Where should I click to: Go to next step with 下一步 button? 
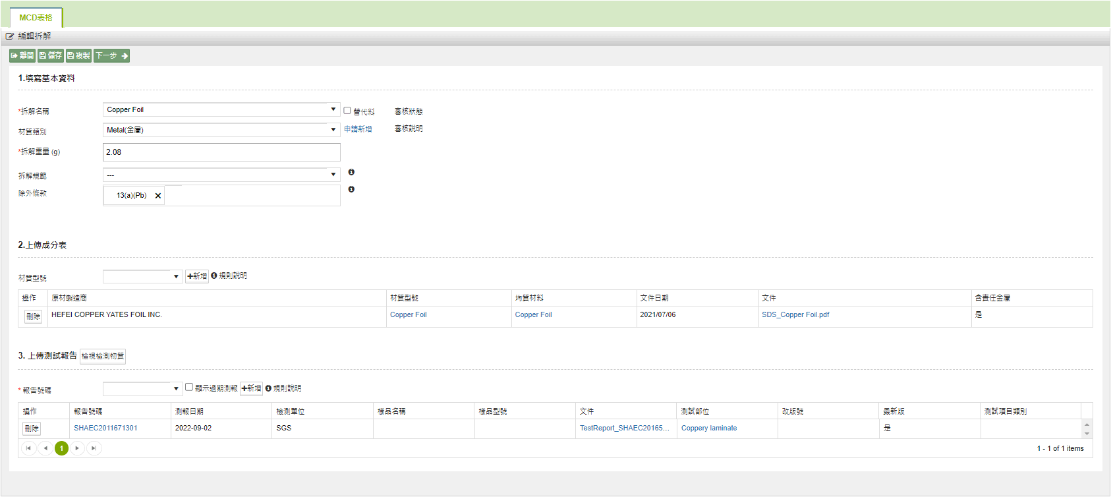tap(111, 56)
